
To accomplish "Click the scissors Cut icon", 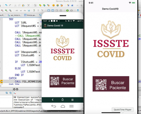I will pos(15,5).
